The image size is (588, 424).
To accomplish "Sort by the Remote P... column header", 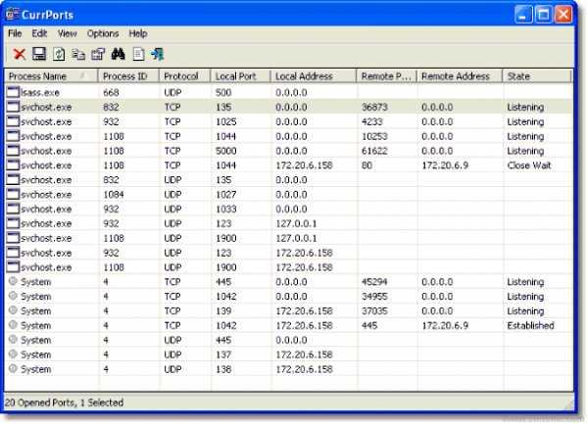I will [x=387, y=76].
